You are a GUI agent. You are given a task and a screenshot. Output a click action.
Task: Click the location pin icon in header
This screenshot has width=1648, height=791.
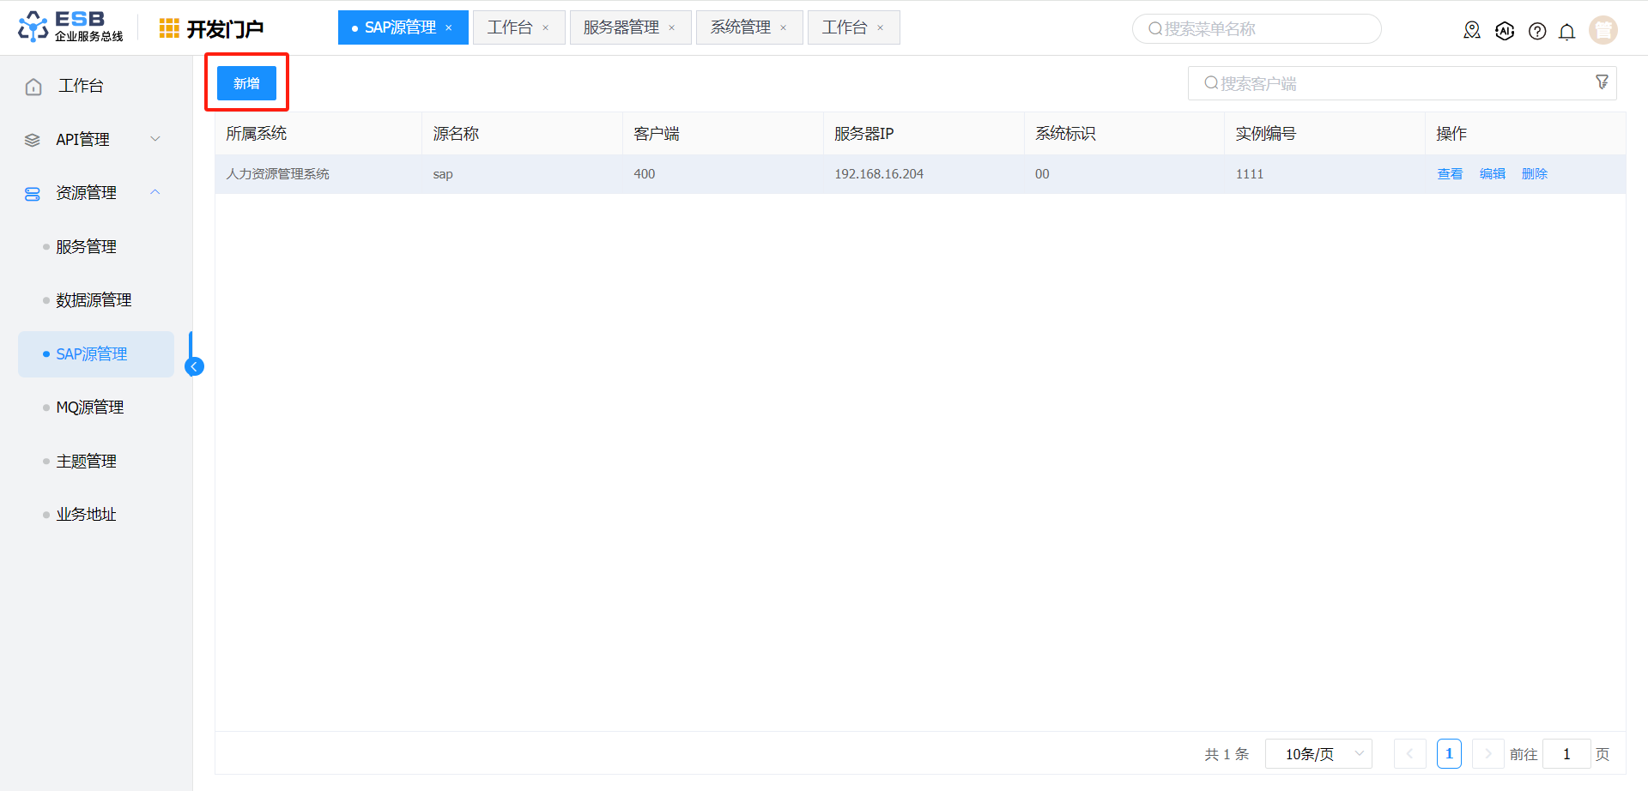tap(1472, 31)
